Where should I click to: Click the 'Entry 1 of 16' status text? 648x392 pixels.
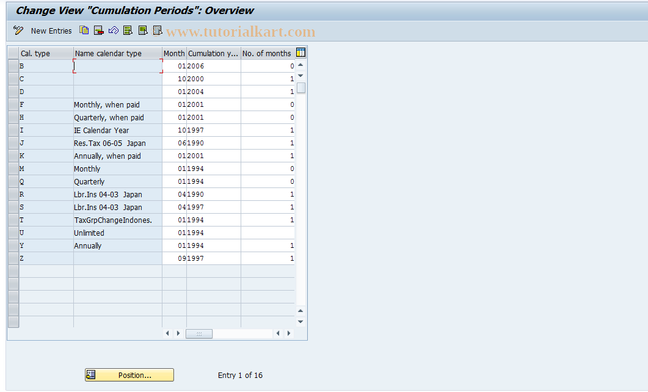pyautogui.click(x=240, y=375)
